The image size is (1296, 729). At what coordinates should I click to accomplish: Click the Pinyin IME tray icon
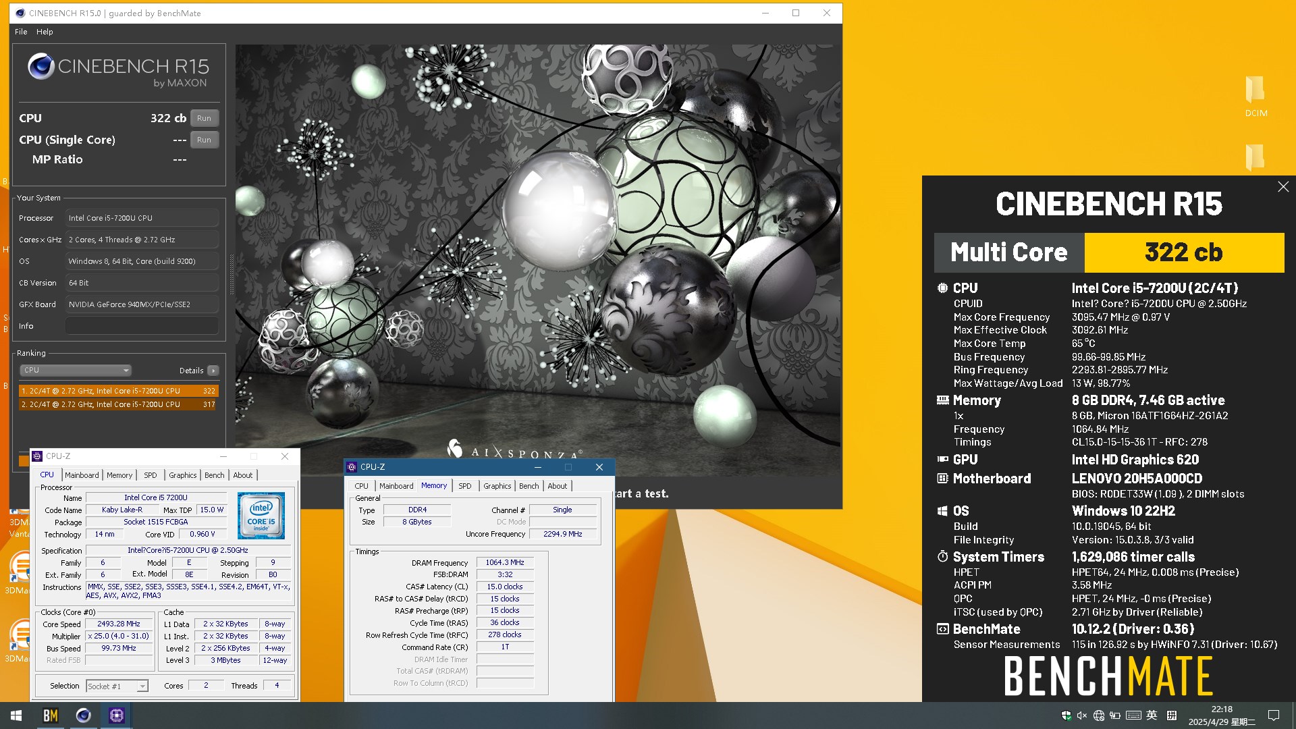[1172, 715]
